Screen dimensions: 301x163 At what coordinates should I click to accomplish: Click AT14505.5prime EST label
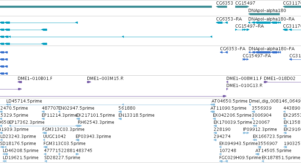273,151
